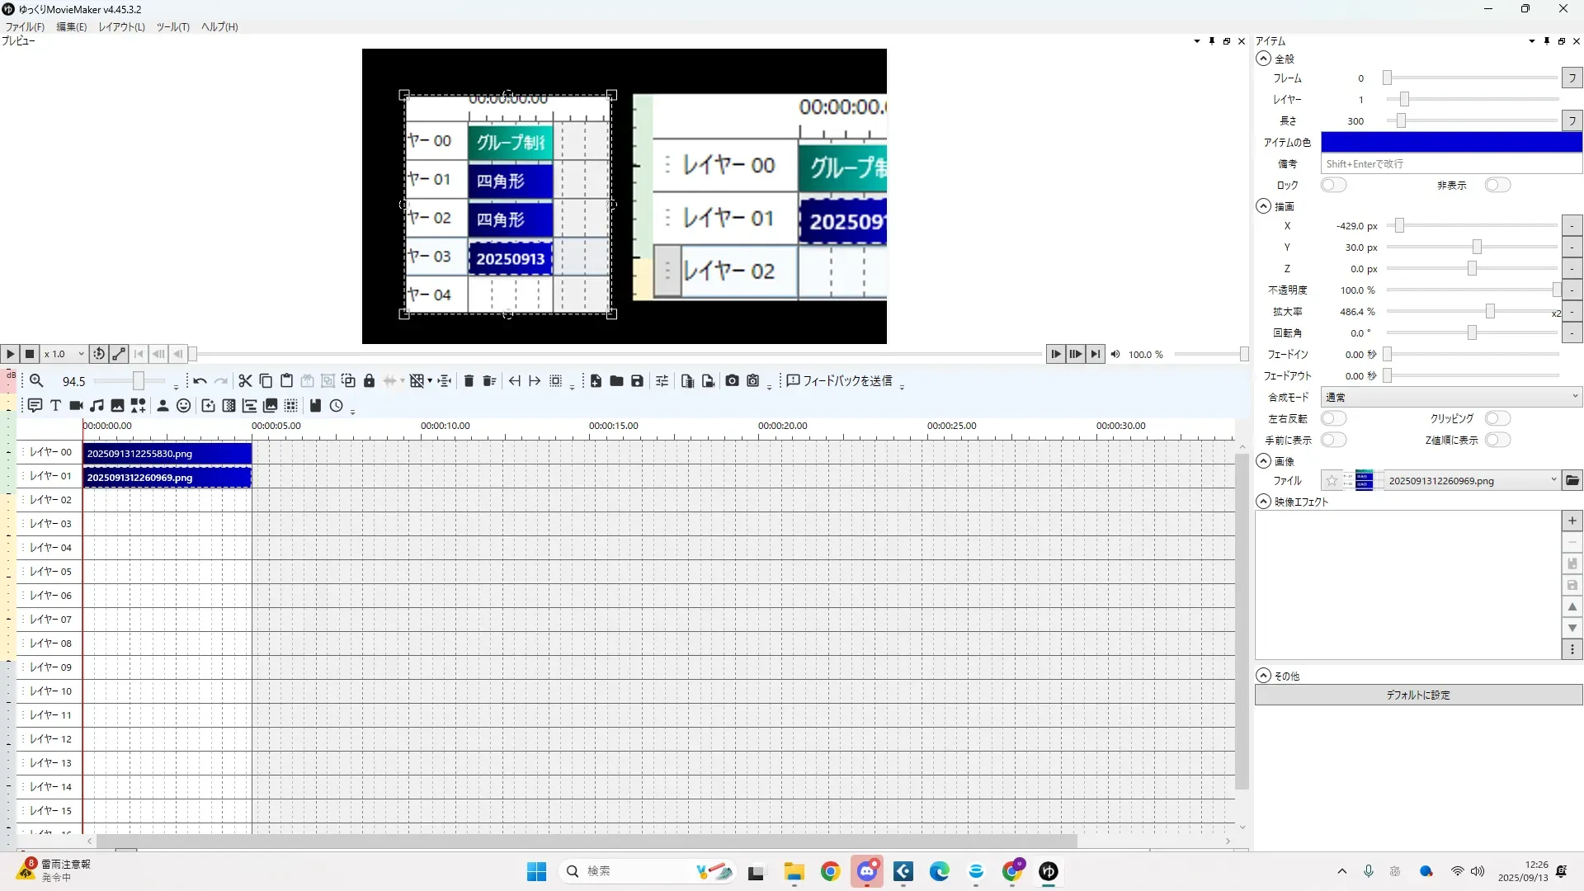Add video item with camcorder icon

click(x=76, y=406)
